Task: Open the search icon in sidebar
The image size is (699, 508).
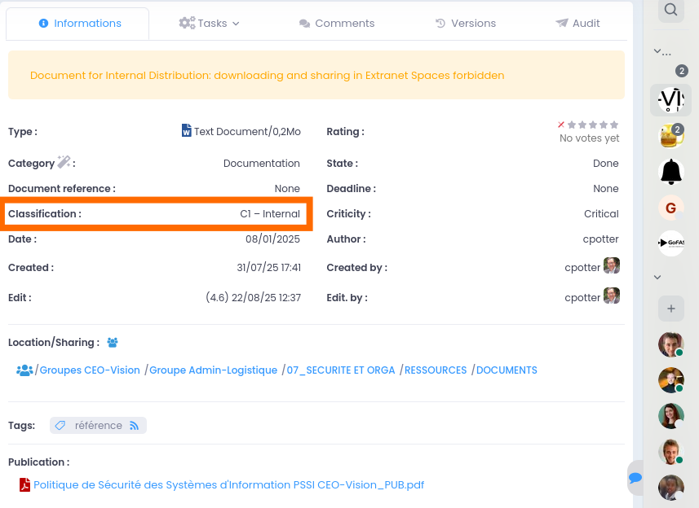Action: [670, 10]
